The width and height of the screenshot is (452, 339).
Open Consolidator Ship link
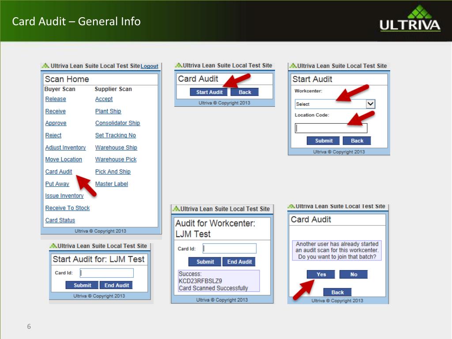117,123
